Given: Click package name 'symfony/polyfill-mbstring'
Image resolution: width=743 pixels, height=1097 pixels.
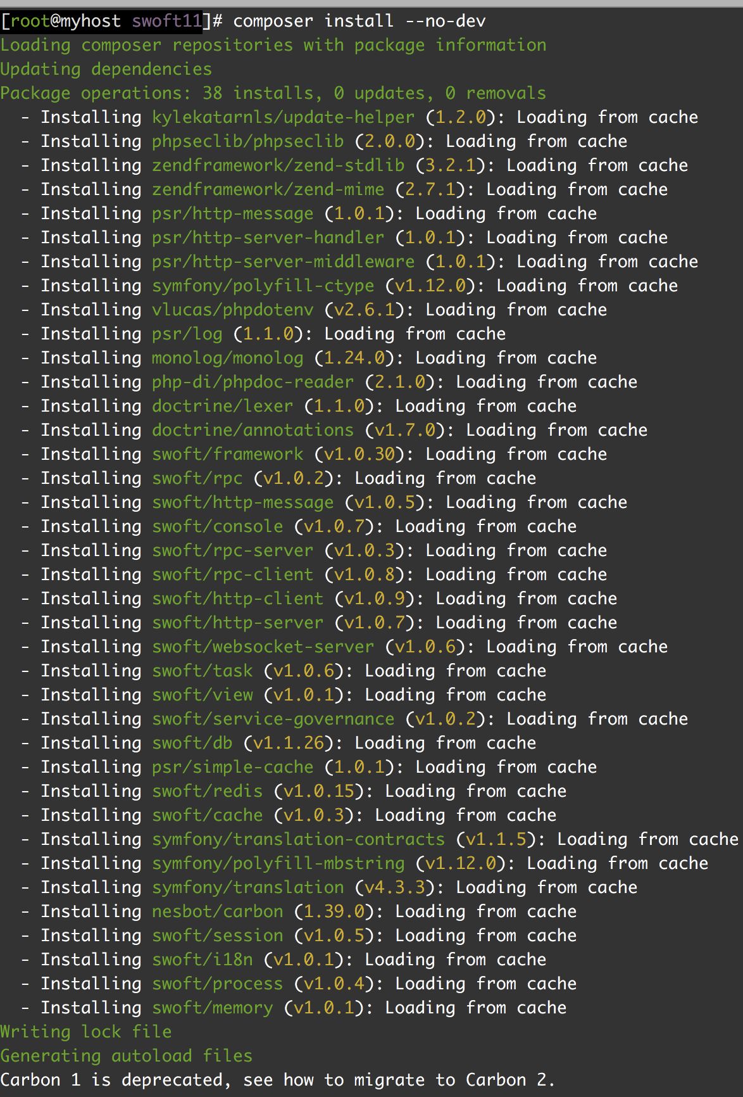Looking at the screenshot, I should pos(278,864).
